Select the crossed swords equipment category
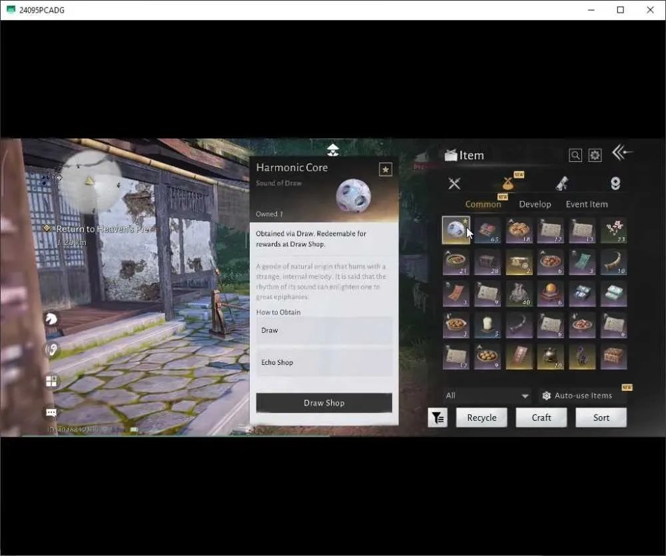 [454, 184]
